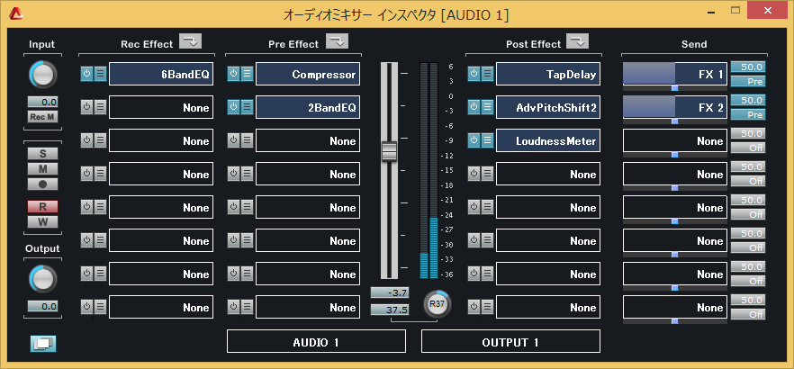Click the Output 0.0 gain value
794x369 pixels.
tap(42, 306)
